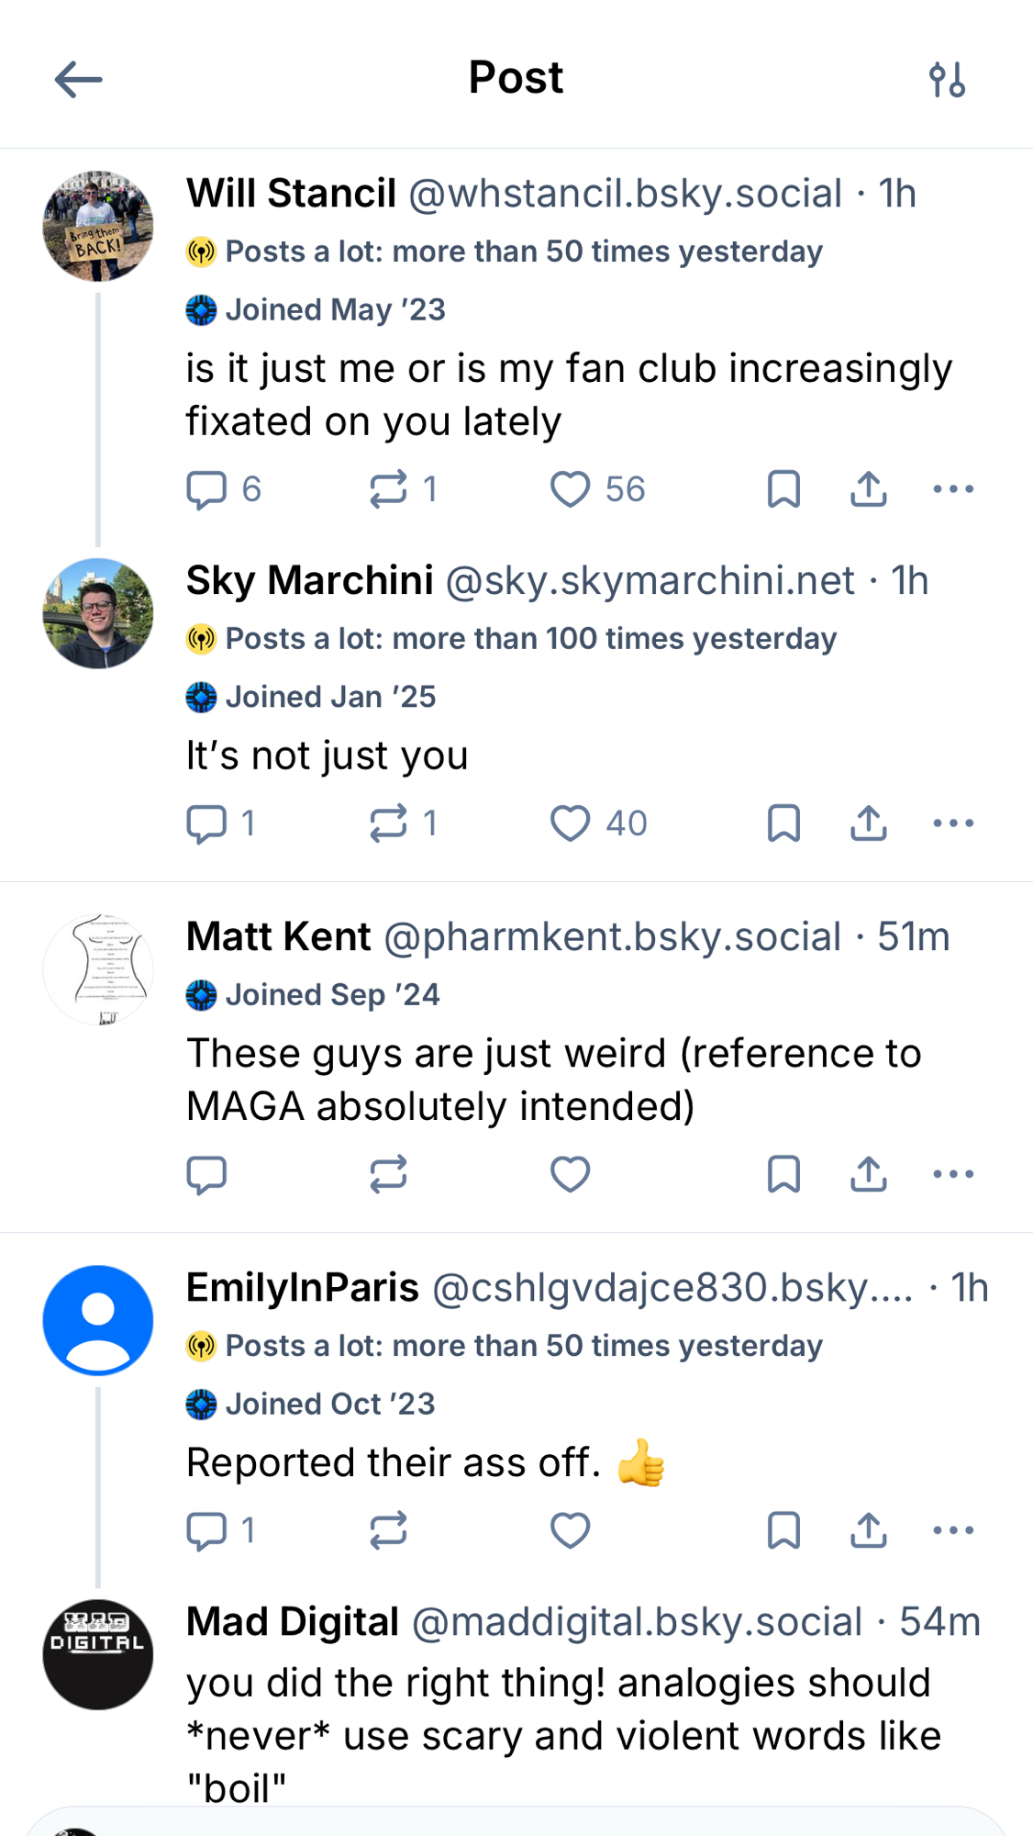
Task: Go back with the left arrow
Action: (78, 80)
